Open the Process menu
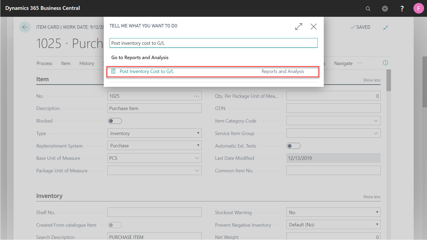The image size is (427, 240). 44,63
